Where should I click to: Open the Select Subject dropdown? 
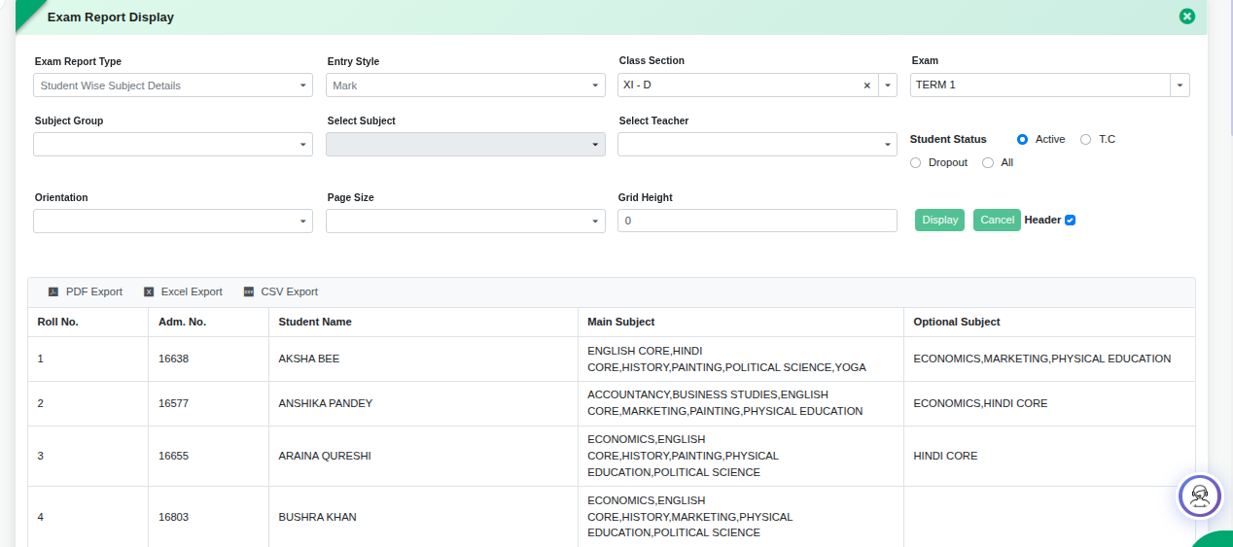click(466, 145)
